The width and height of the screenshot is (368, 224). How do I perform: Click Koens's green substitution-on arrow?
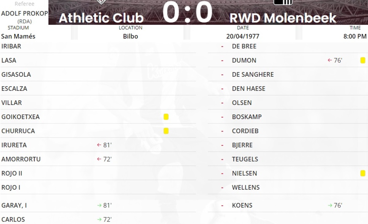pos(330,206)
